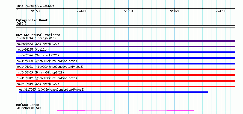Image resolution: width=243 pixels, height=114 pixels.
Task: Click the NCOA2 gene magenta track line
Action: 126,111
